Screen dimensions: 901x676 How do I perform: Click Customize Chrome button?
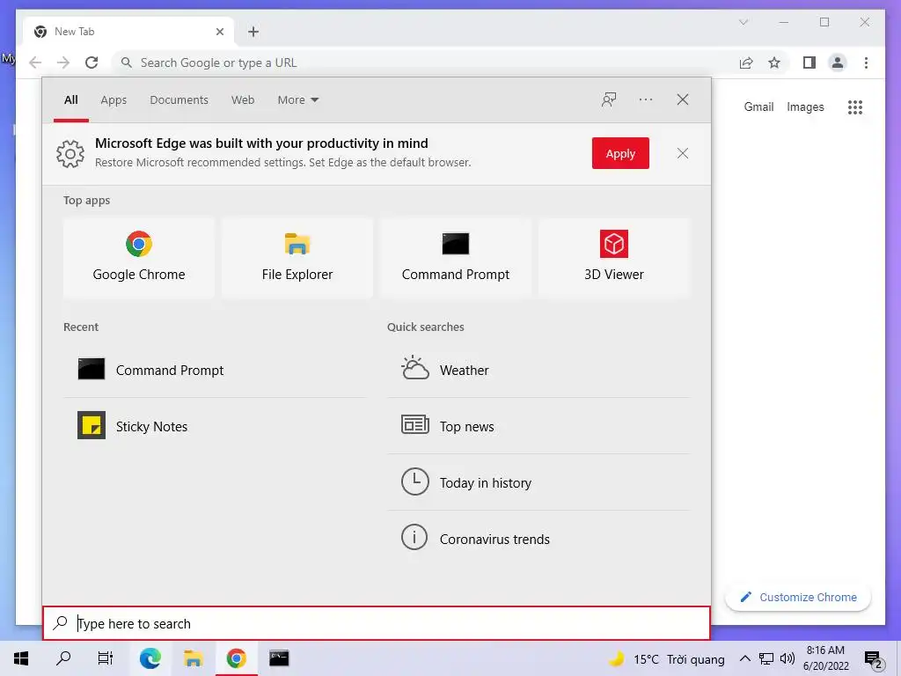click(798, 598)
